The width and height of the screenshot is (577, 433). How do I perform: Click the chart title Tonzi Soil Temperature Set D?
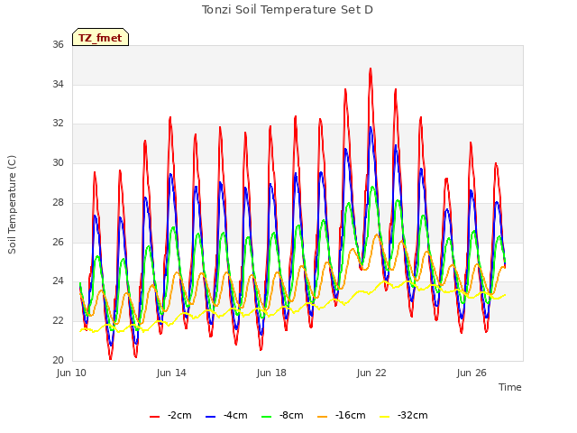point(288,10)
